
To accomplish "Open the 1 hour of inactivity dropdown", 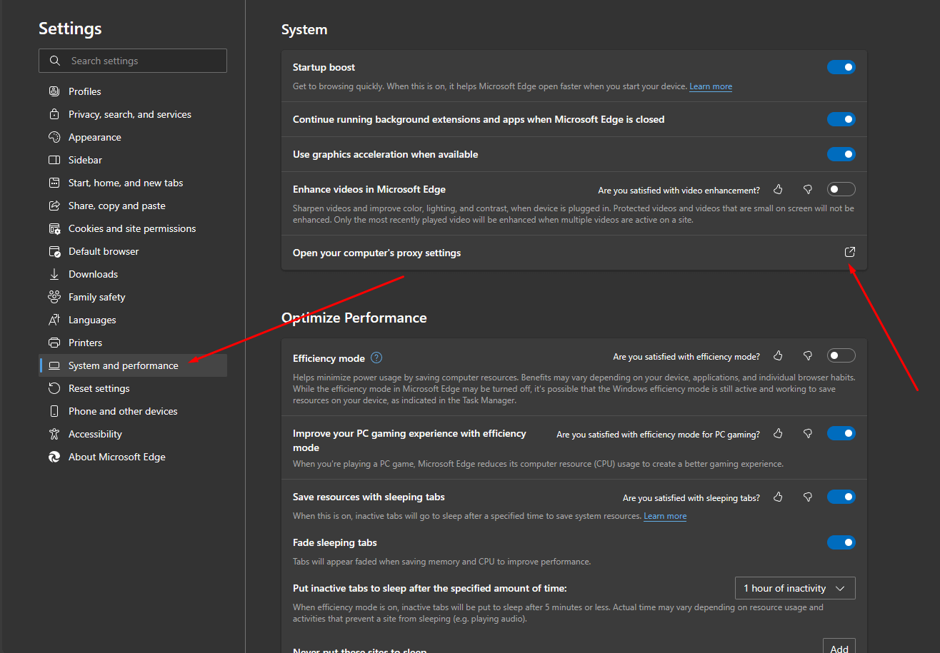I will click(x=795, y=588).
